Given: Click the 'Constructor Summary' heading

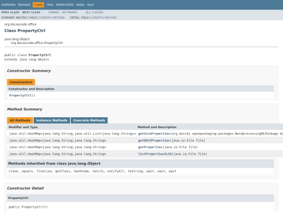Looking at the screenshot, I should pyautogui.click(x=29, y=71).
